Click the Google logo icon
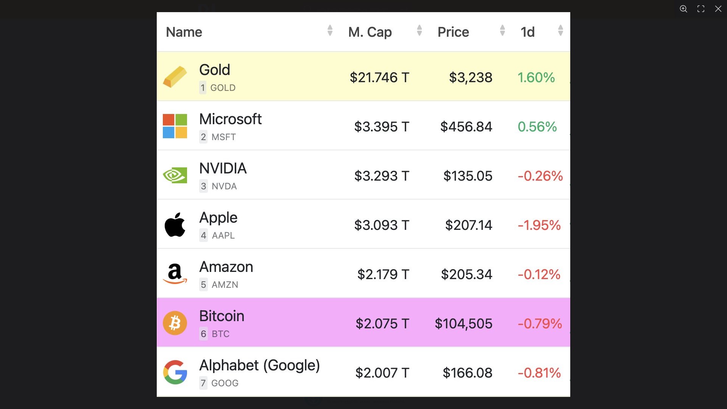The height and width of the screenshot is (409, 727). (x=175, y=372)
